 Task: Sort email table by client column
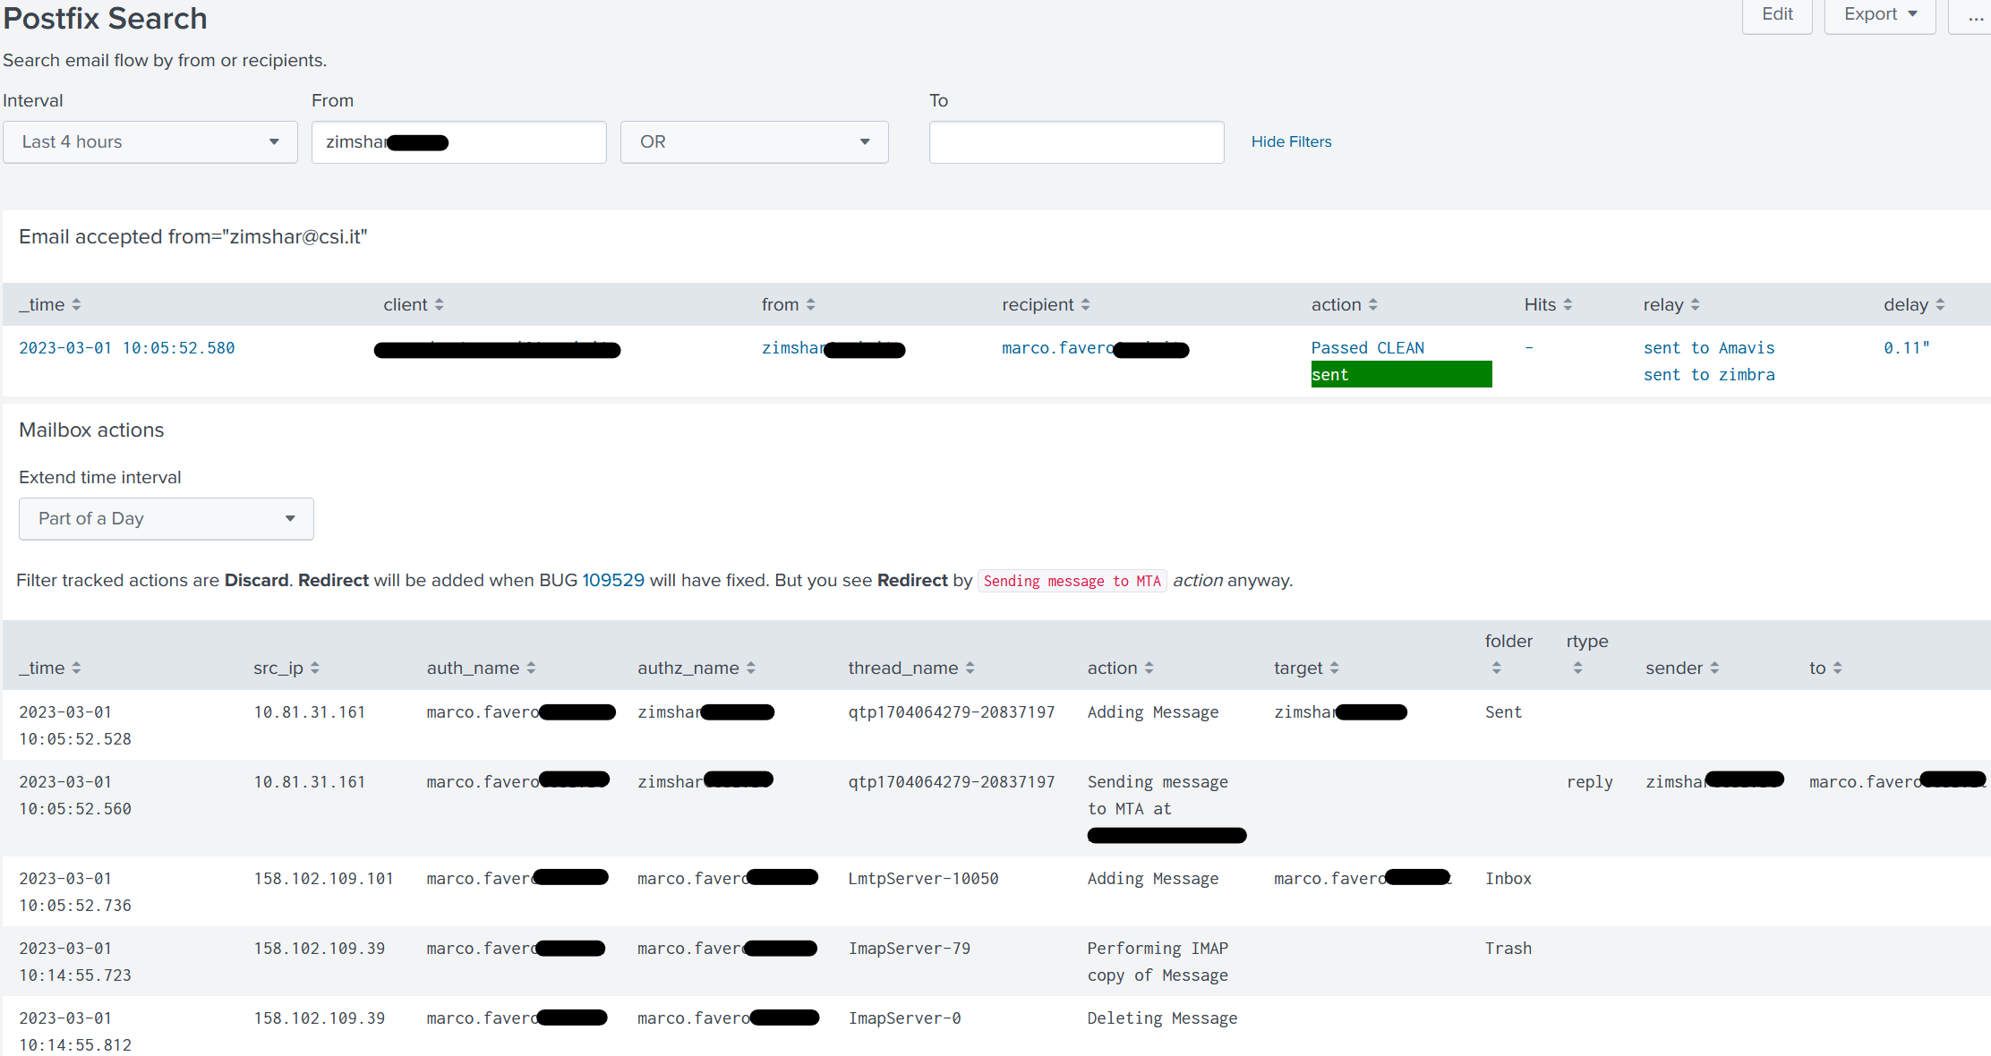pyautogui.click(x=414, y=304)
